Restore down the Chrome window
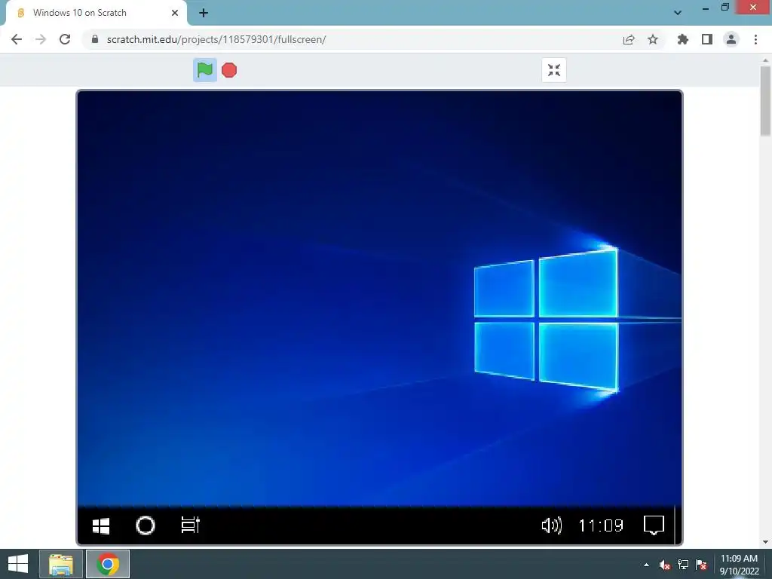This screenshot has width=772, height=579. tap(725, 8)
